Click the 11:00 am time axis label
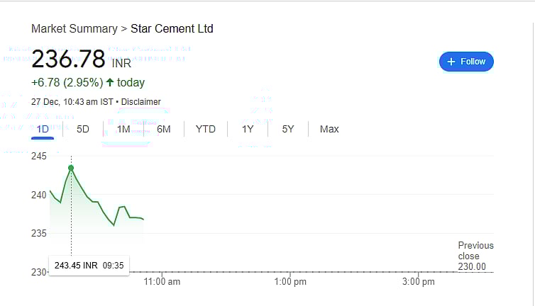Viewport: 535px width, 306px height. [162, 282]
